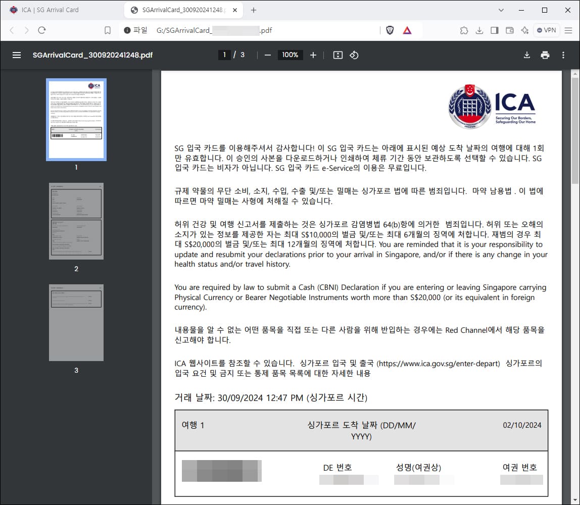Open browser Downloads from the toolbar
Screen dimensions: 580x505
pyautogui.click(x=479, y=30)
